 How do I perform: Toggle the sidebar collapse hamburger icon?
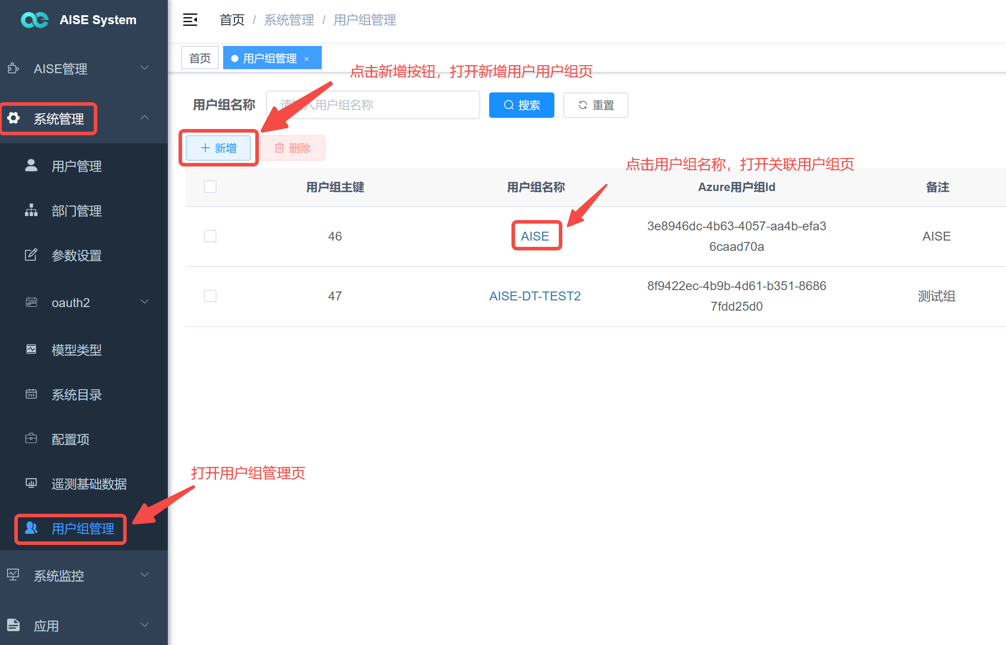point(190,20)
